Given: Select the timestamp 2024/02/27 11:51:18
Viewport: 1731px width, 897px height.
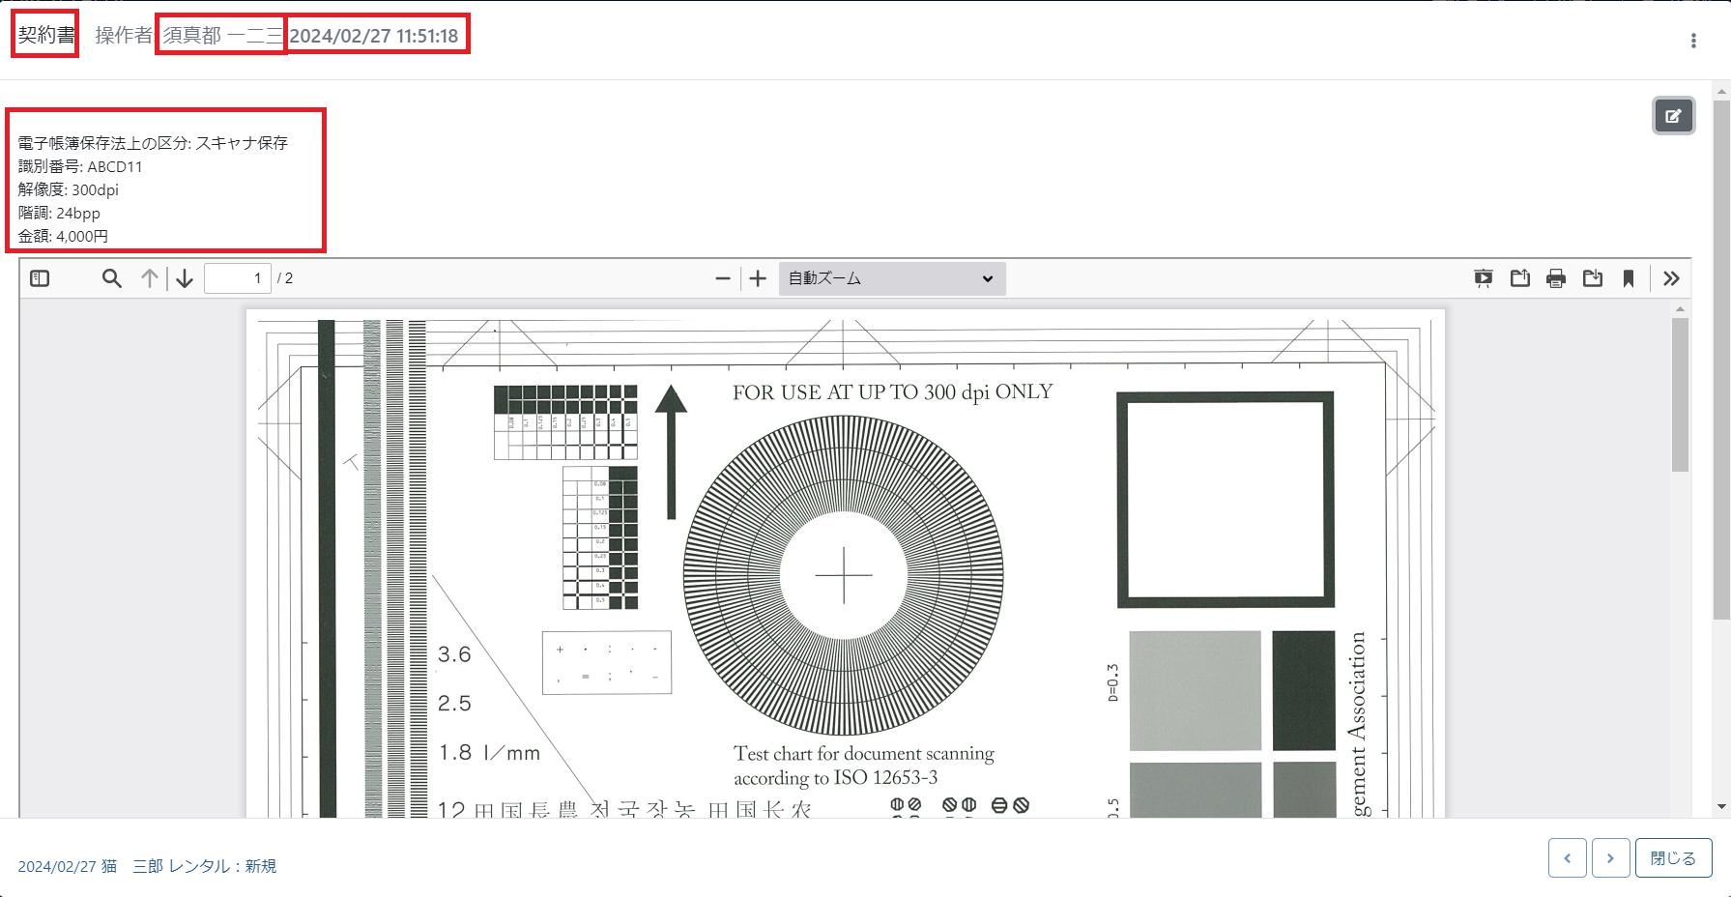Looking at the screenshot, I should (377, 35).
